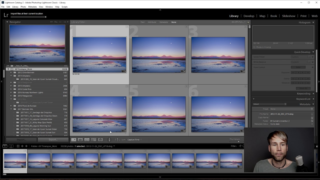Open the Saved Preset dropdown

tap(301, 57)
